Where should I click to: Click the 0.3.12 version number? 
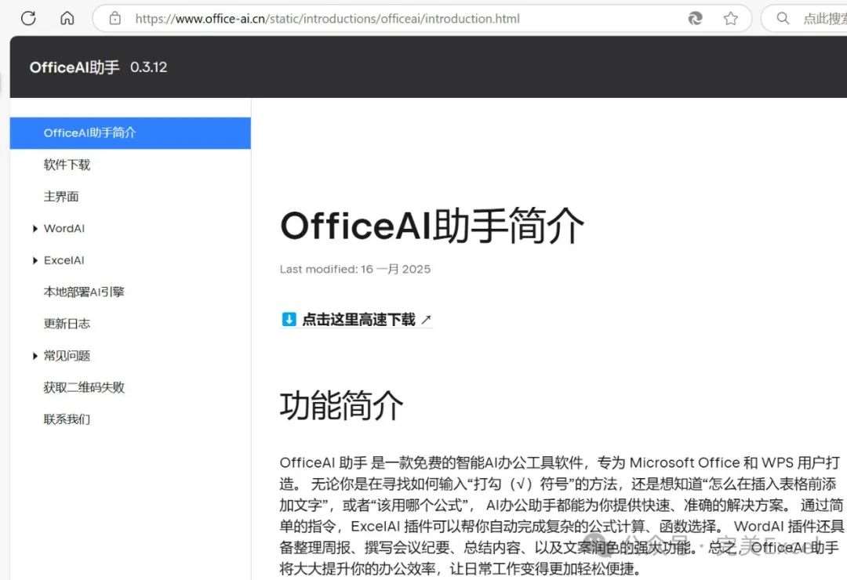point(148,67)
